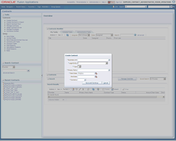The image size is (176, 141).
Task: Open the Administration menu
Action: point(95,2)
